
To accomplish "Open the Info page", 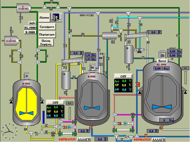I will pyautogui.click(x=32, y=23).
